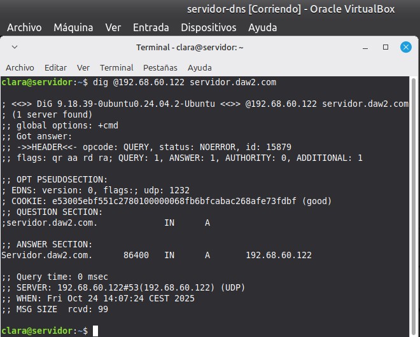
Task: Open the VirtualBox Máquina menu
Action: [x=73, y=27]
